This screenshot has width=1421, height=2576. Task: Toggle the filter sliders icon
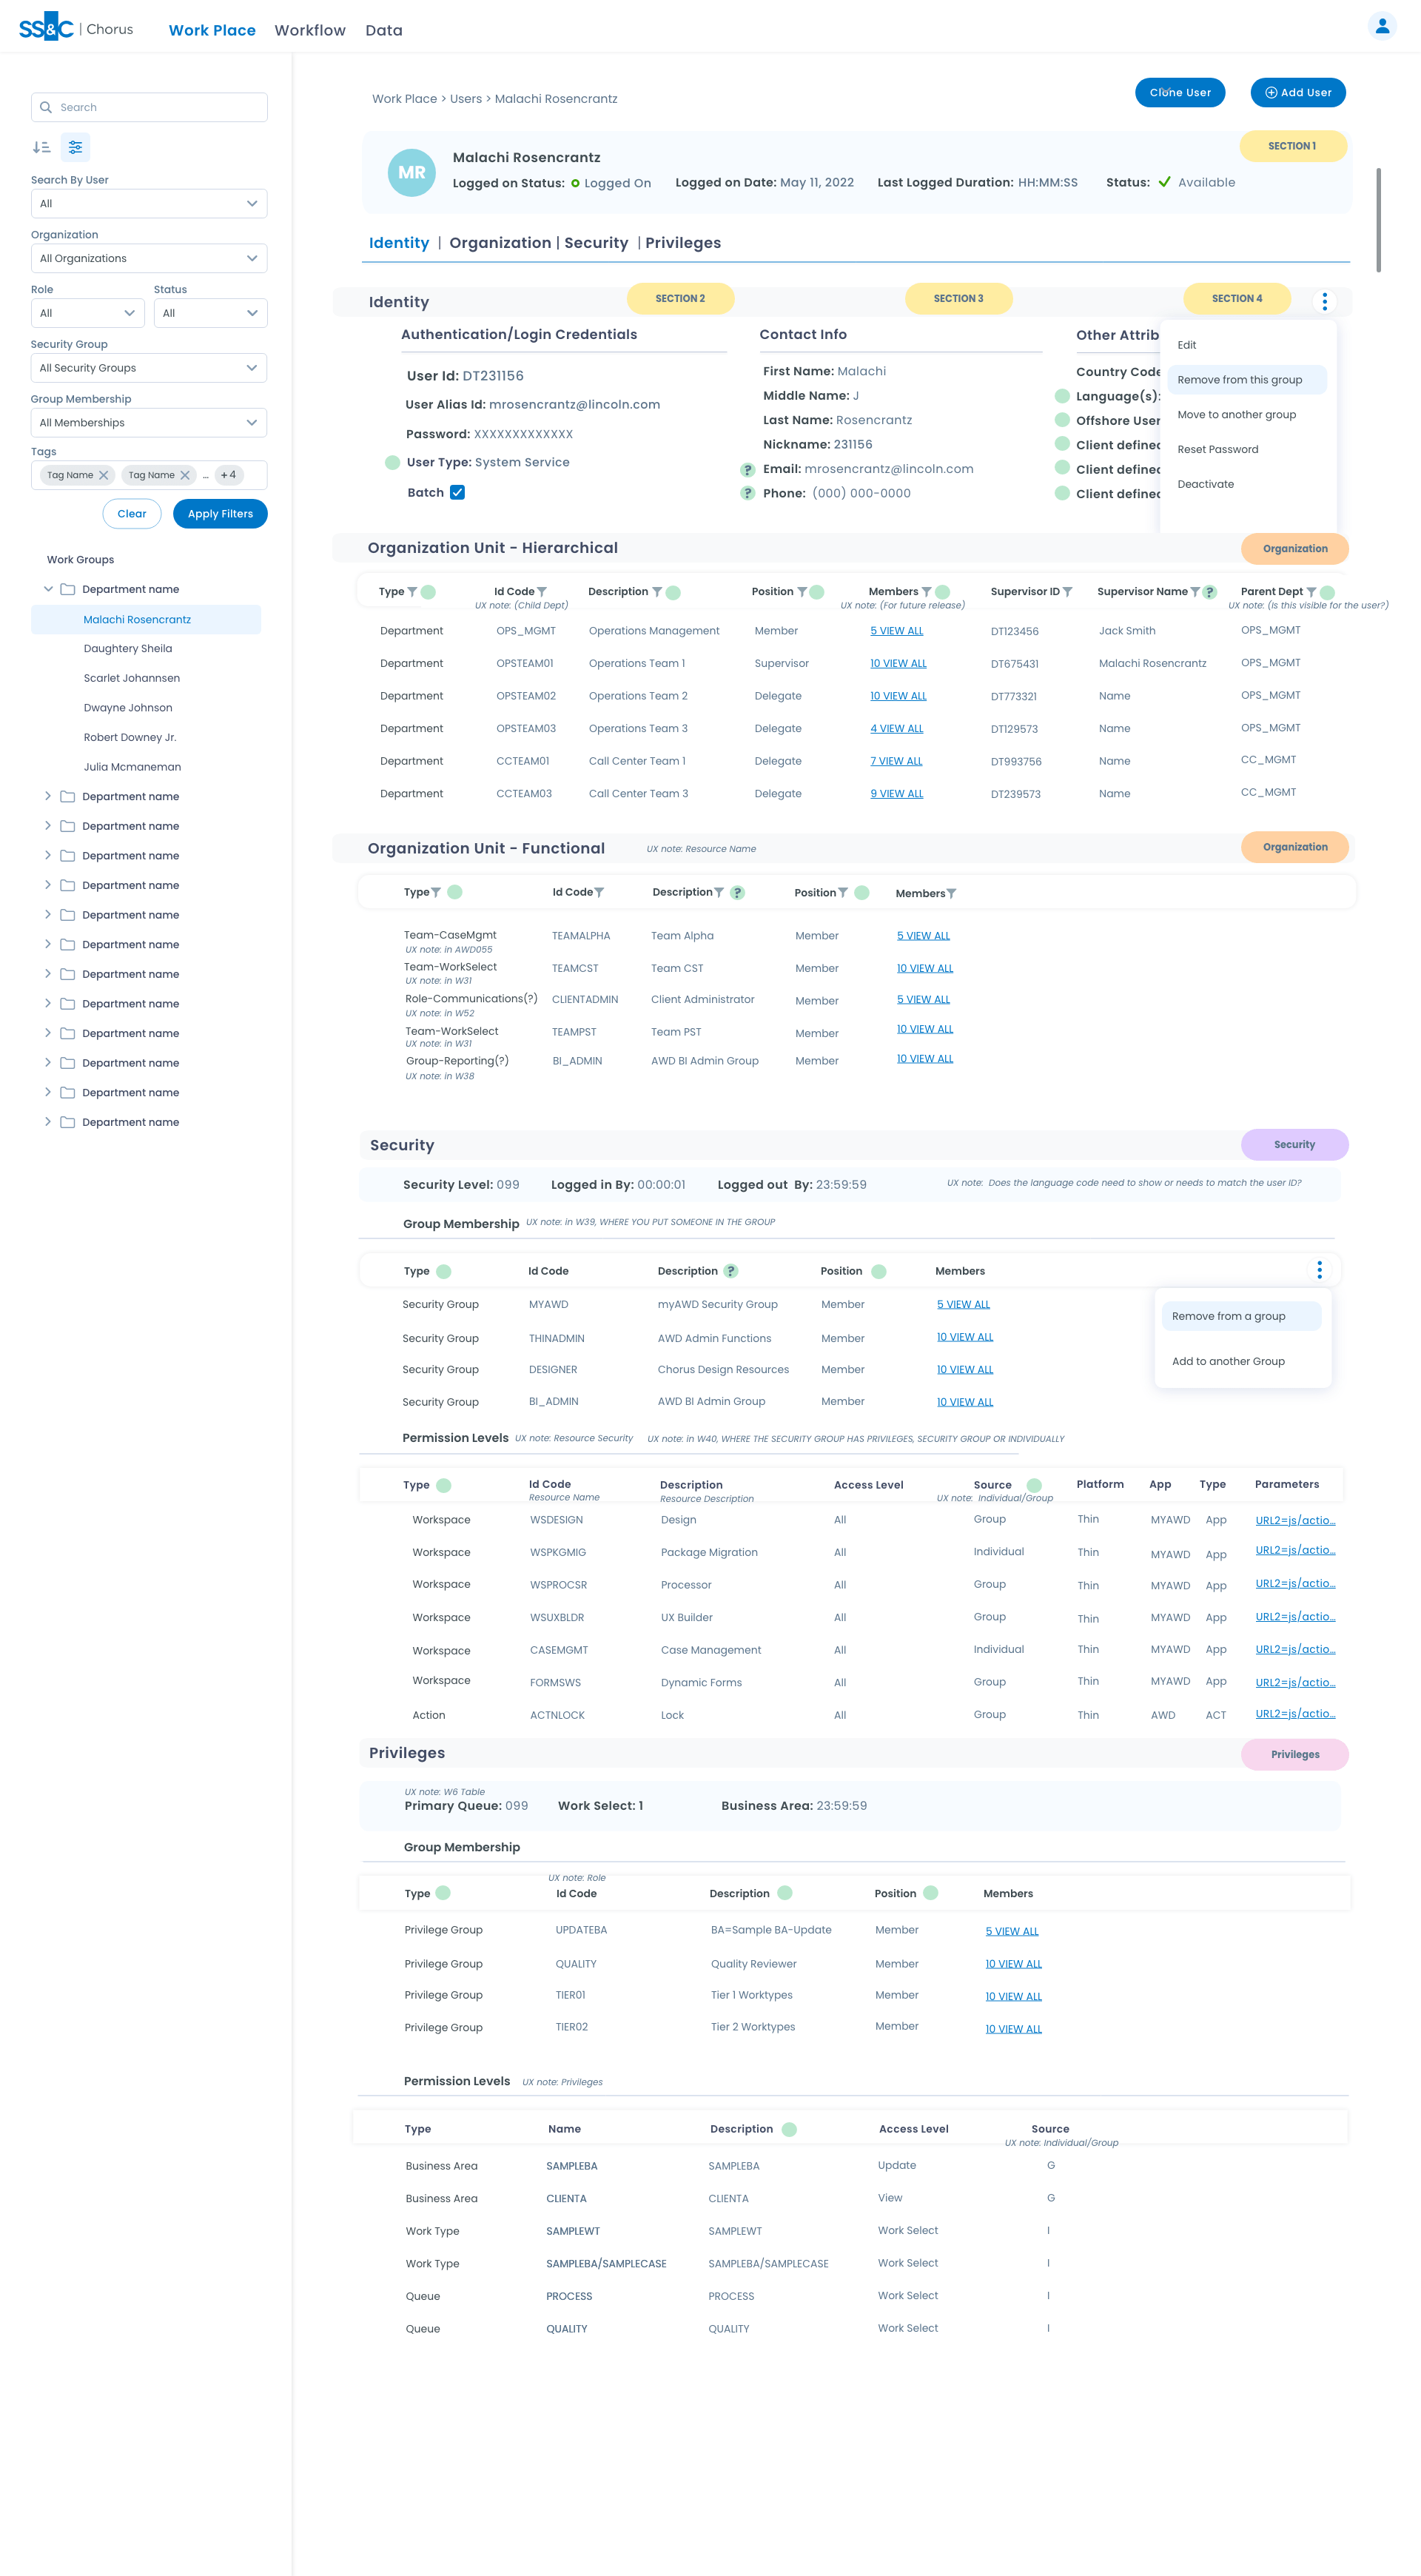click(x=75, y=147)
